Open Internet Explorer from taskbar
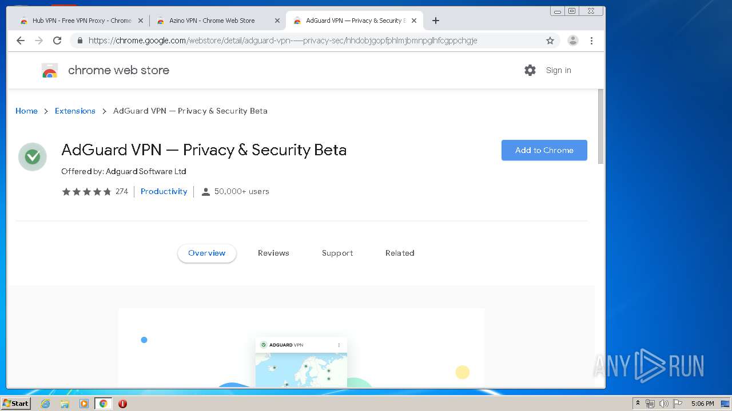This screenshot has height=411, width=732. pos(45,404)
